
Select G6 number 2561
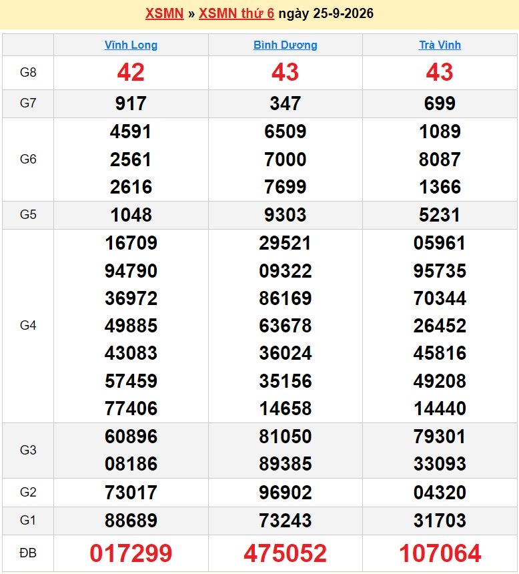pos(131,160)
